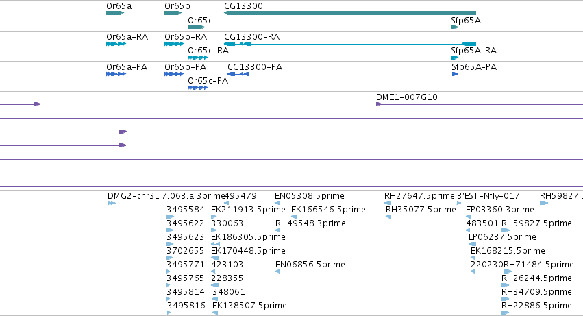Select the Sfp65A gene arrow
The image size is (583, 316).
coord(455,27)
